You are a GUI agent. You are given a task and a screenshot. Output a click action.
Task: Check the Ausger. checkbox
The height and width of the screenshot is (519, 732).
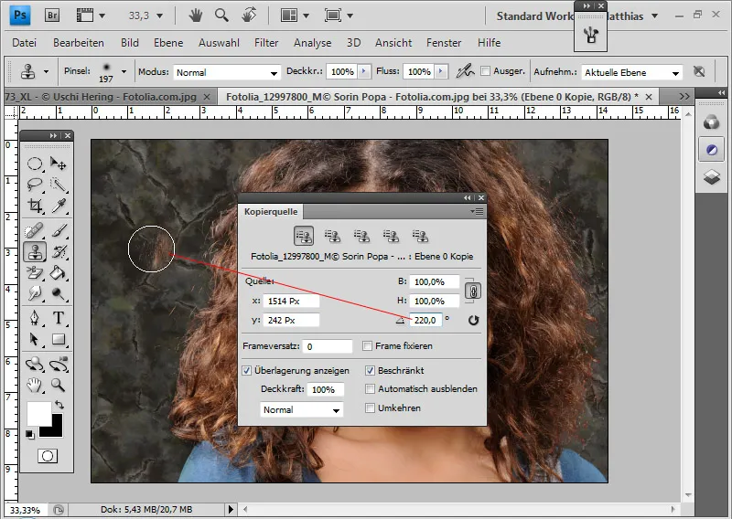[486, 71]
